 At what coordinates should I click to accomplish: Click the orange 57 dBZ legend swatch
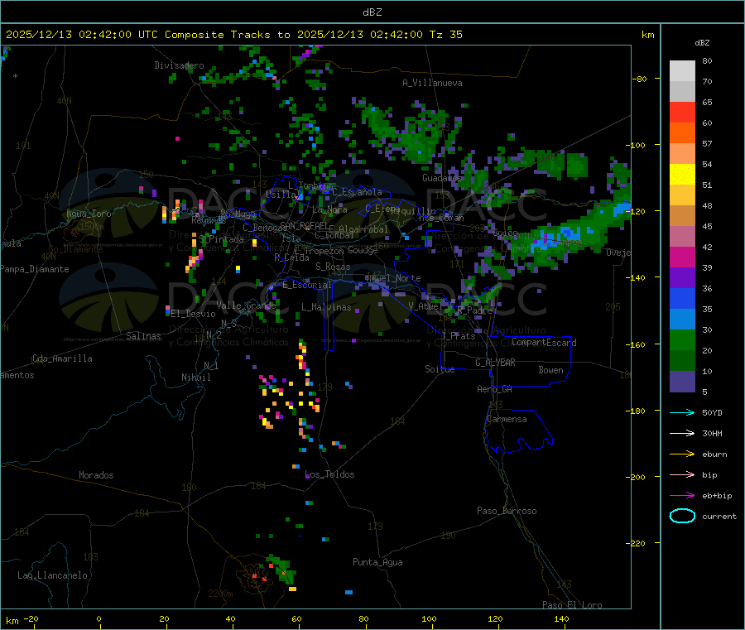point(682,133)
